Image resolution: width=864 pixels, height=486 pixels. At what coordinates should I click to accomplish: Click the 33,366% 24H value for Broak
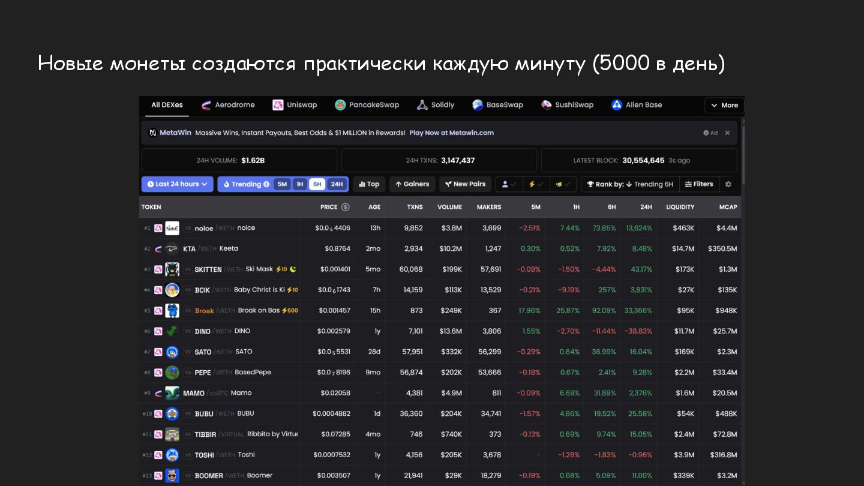(x=638, y=311)
